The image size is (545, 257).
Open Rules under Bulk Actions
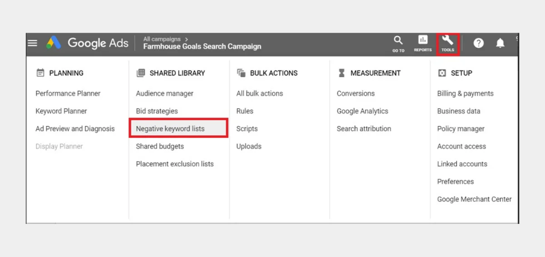(x=245, y=111)
